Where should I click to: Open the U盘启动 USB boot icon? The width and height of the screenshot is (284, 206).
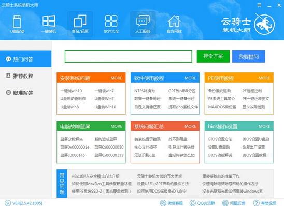coord(17,21)
